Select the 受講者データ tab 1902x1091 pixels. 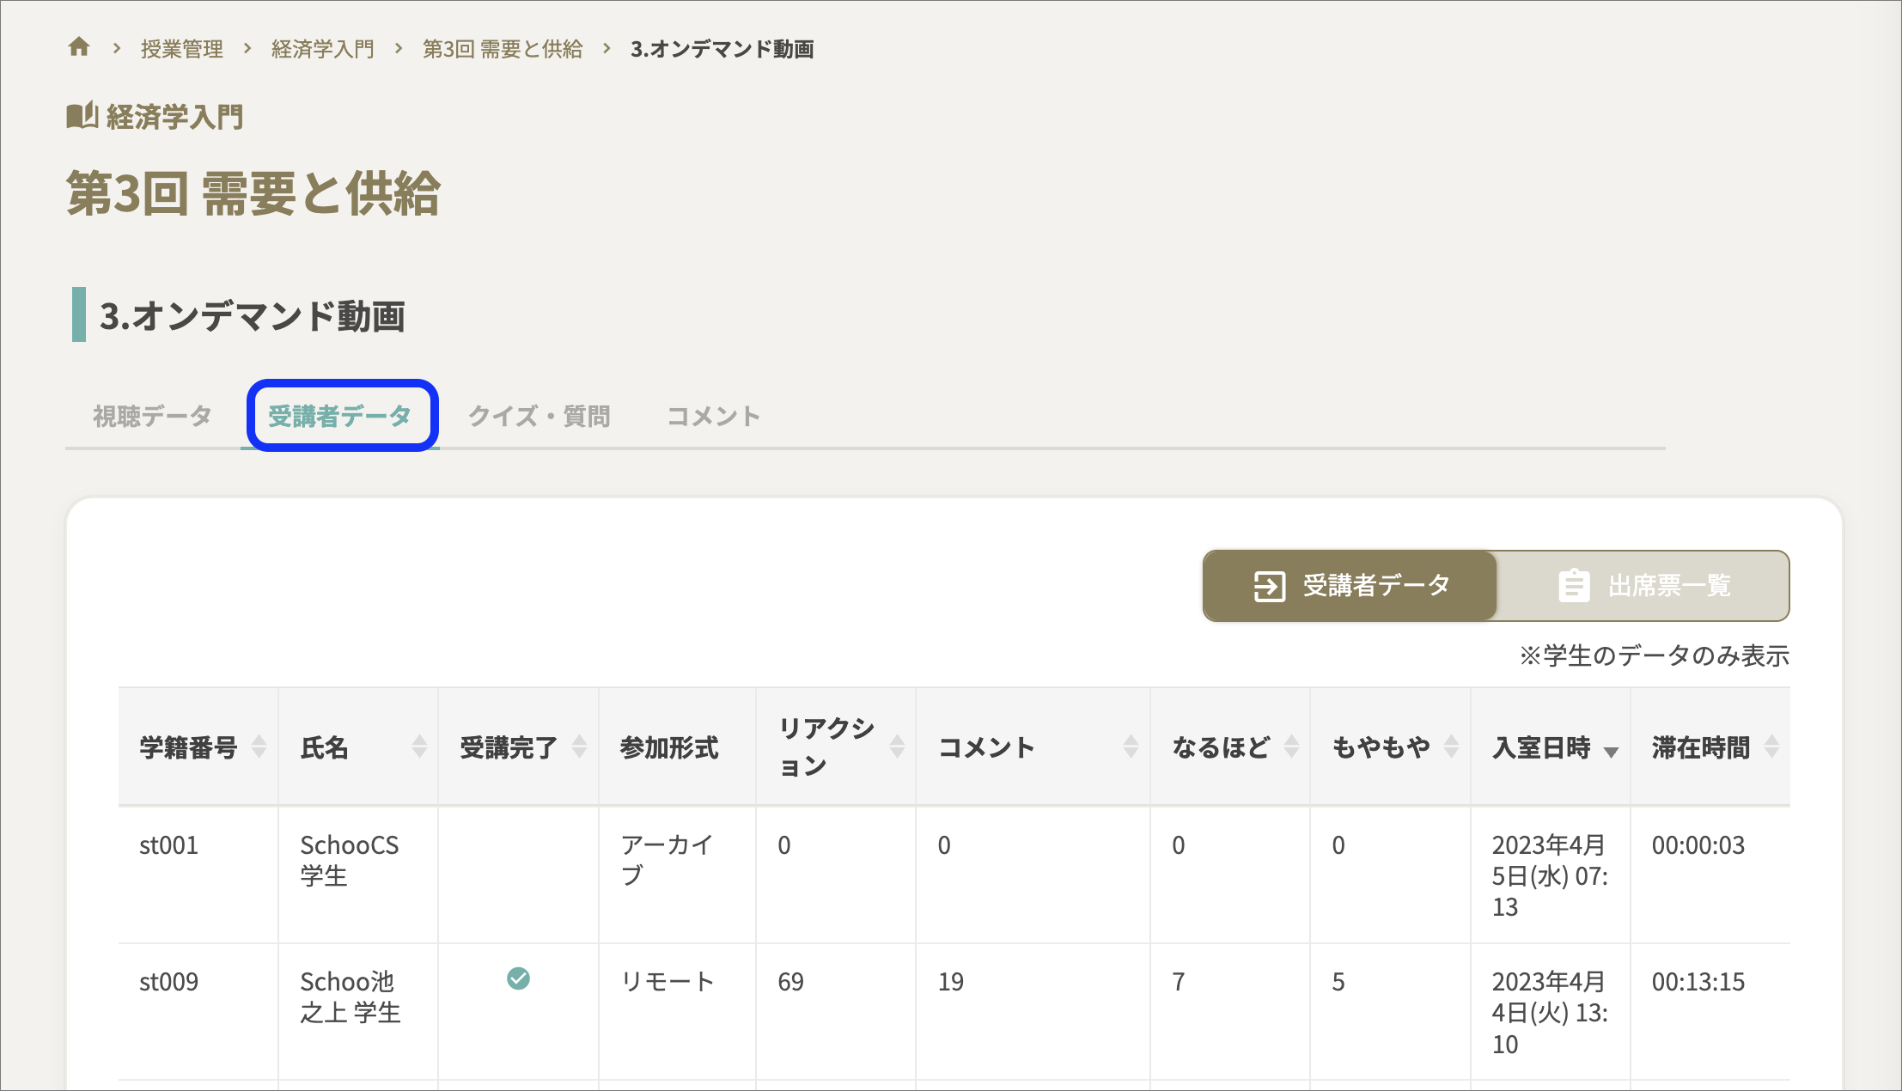(x=340, y=417)
